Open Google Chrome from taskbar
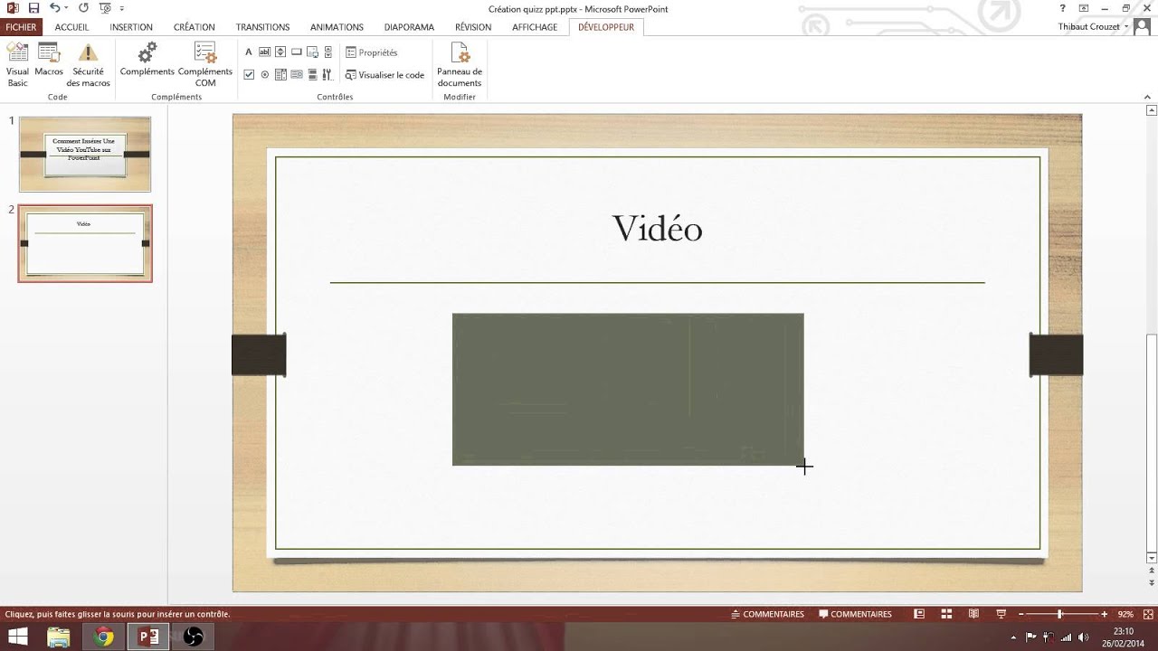1158x651 pixels. pyautogui.click(x=103, y=637)
